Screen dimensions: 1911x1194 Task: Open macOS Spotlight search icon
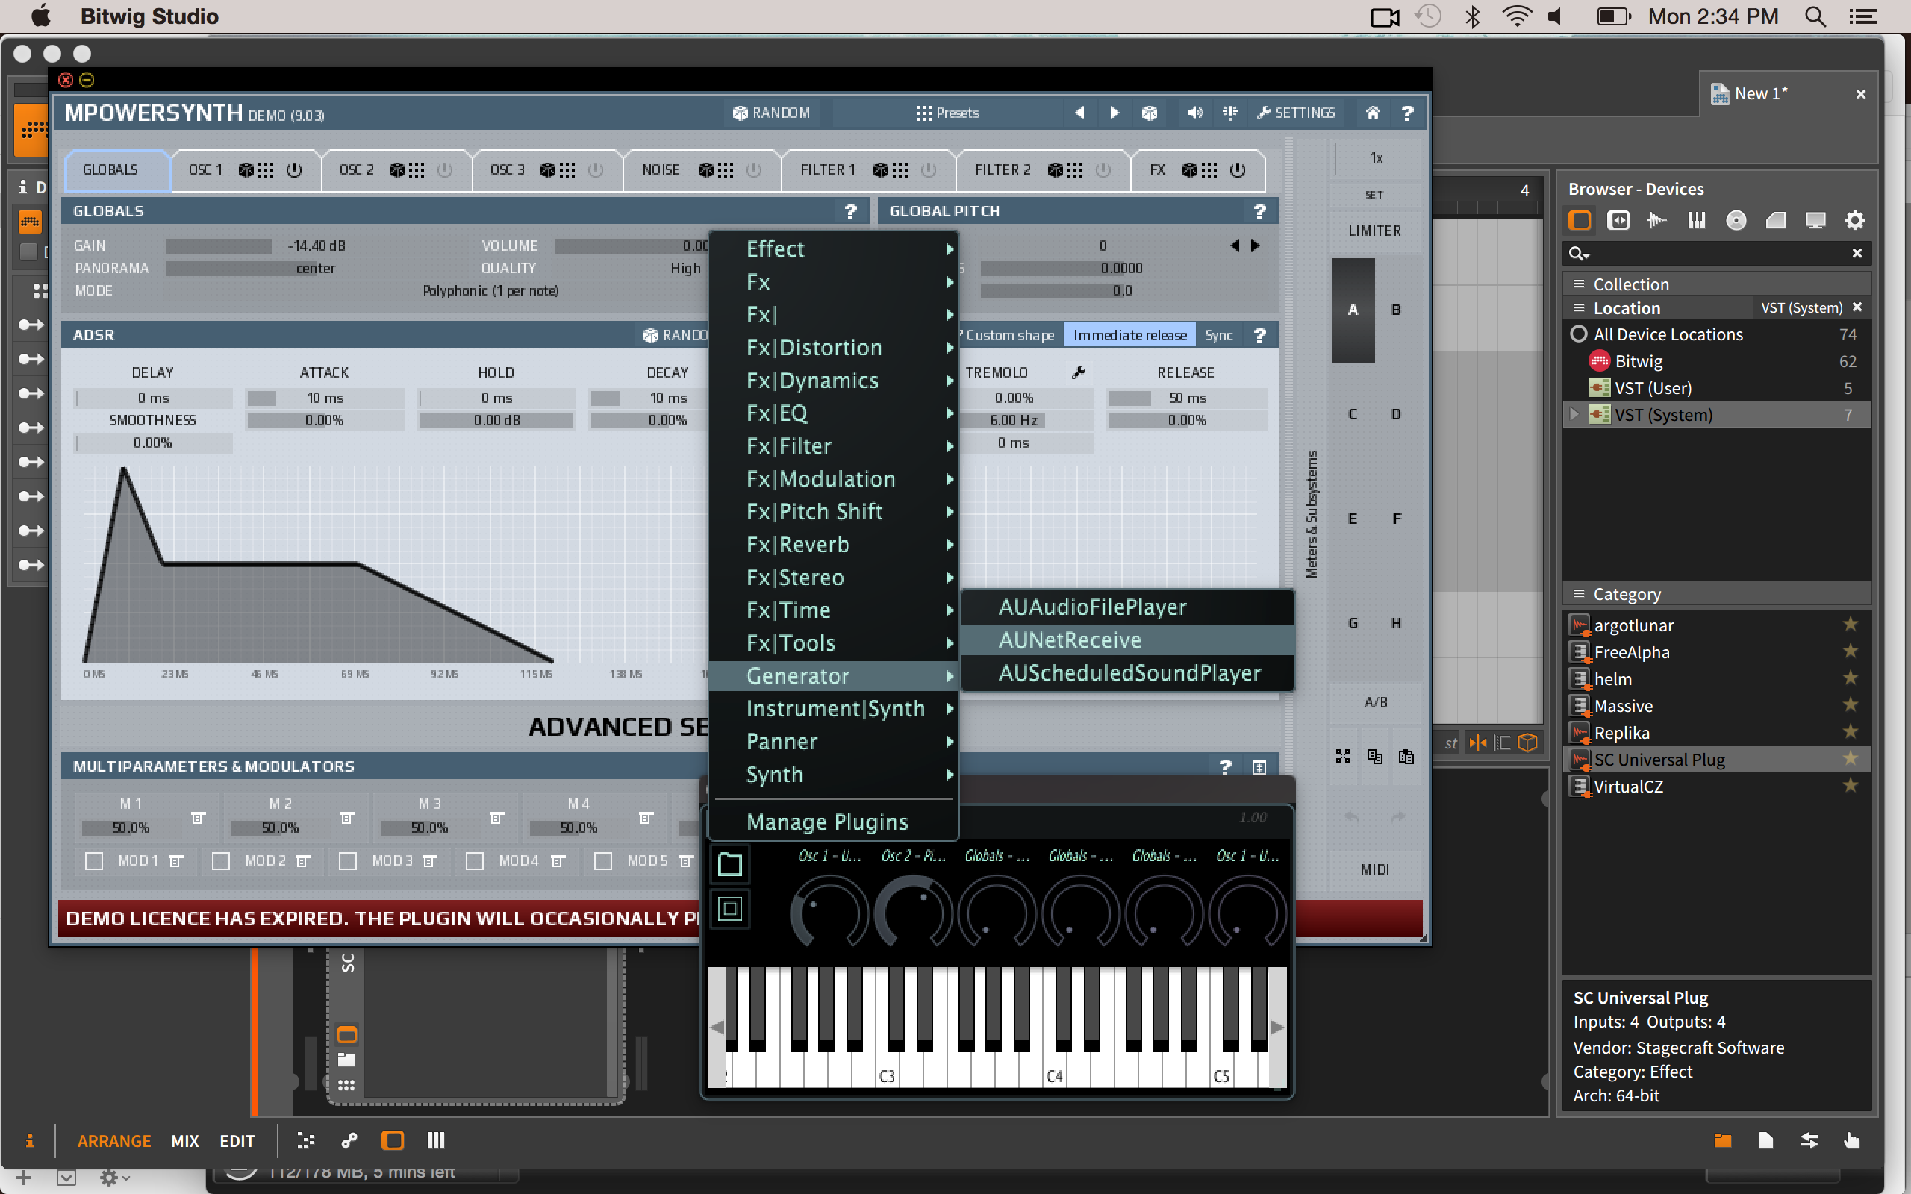(1815, 16)
